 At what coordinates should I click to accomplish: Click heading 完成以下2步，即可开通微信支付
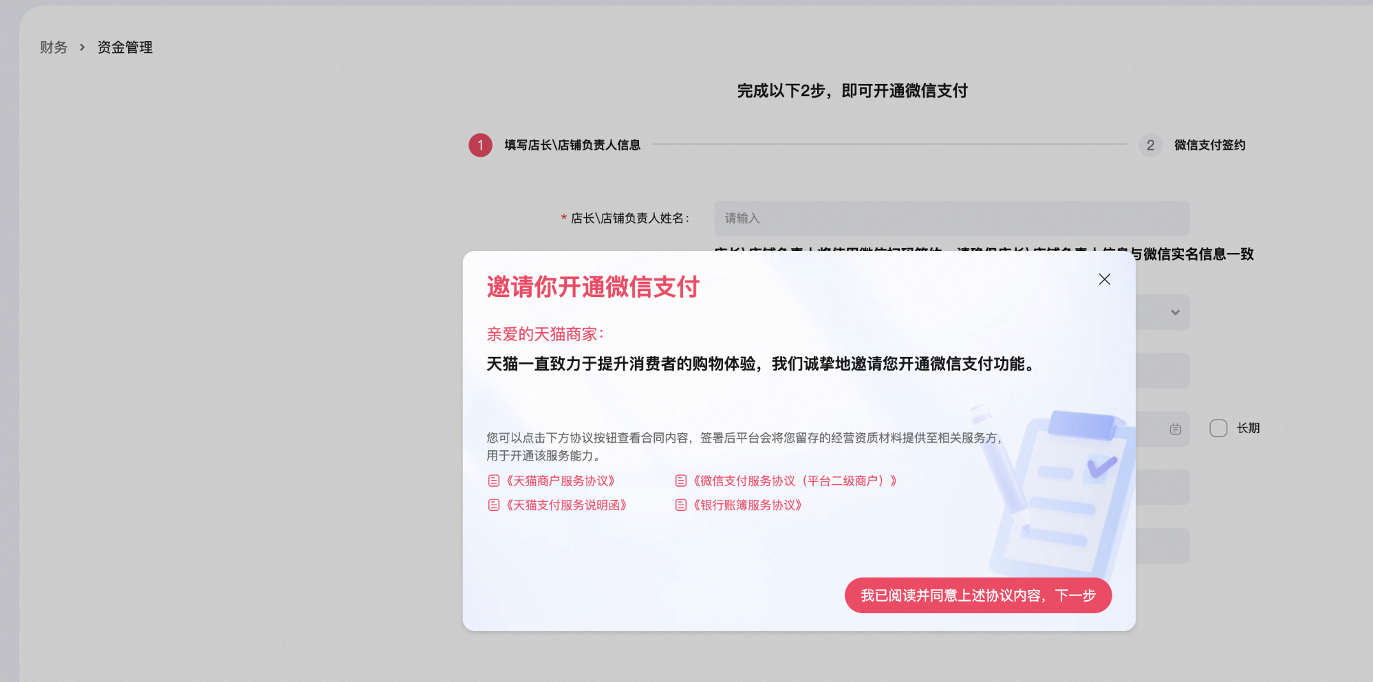[x=852, y=91]
